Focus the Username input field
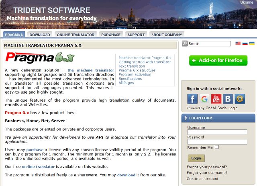257x186 pixels. click(x=217, y=132)
